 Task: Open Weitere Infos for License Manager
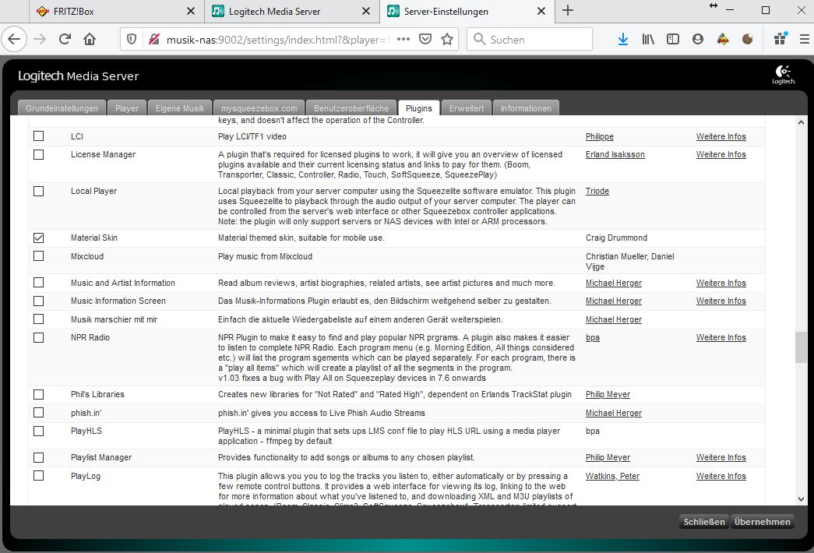pyautogui.click(x=721, y=155)
